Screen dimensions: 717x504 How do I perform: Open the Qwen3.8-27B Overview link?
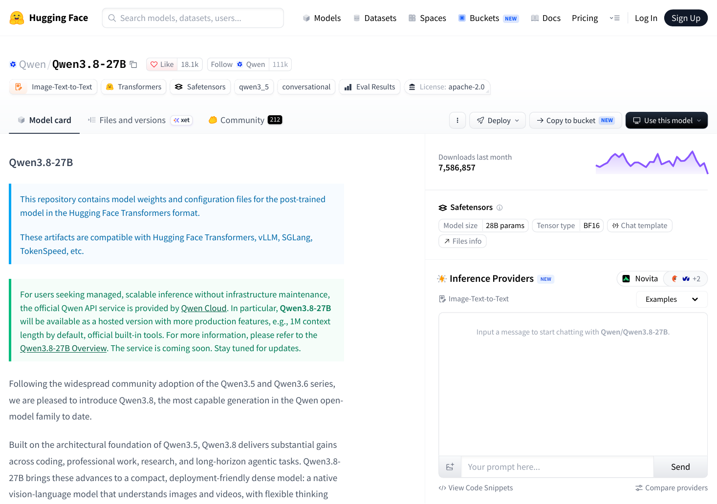[x=64, y=348]
